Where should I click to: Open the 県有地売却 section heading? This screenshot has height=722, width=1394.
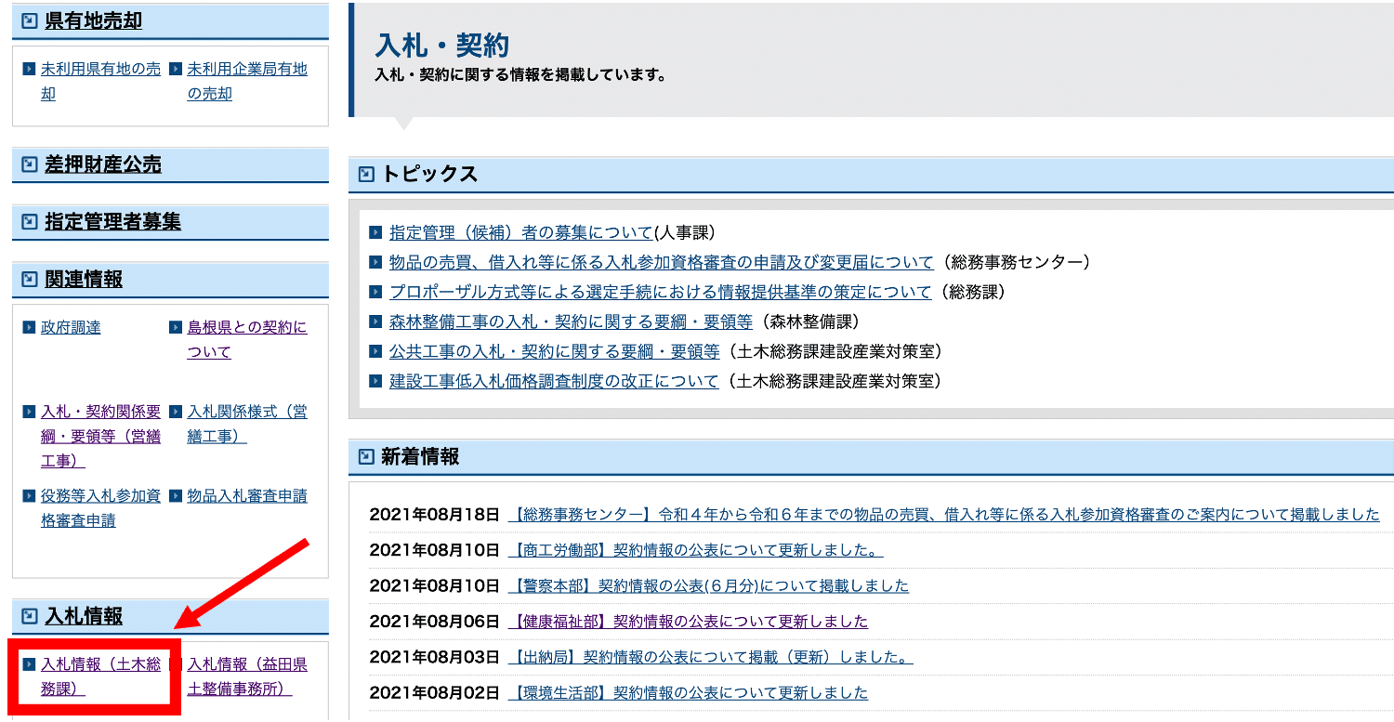(93, 20)
